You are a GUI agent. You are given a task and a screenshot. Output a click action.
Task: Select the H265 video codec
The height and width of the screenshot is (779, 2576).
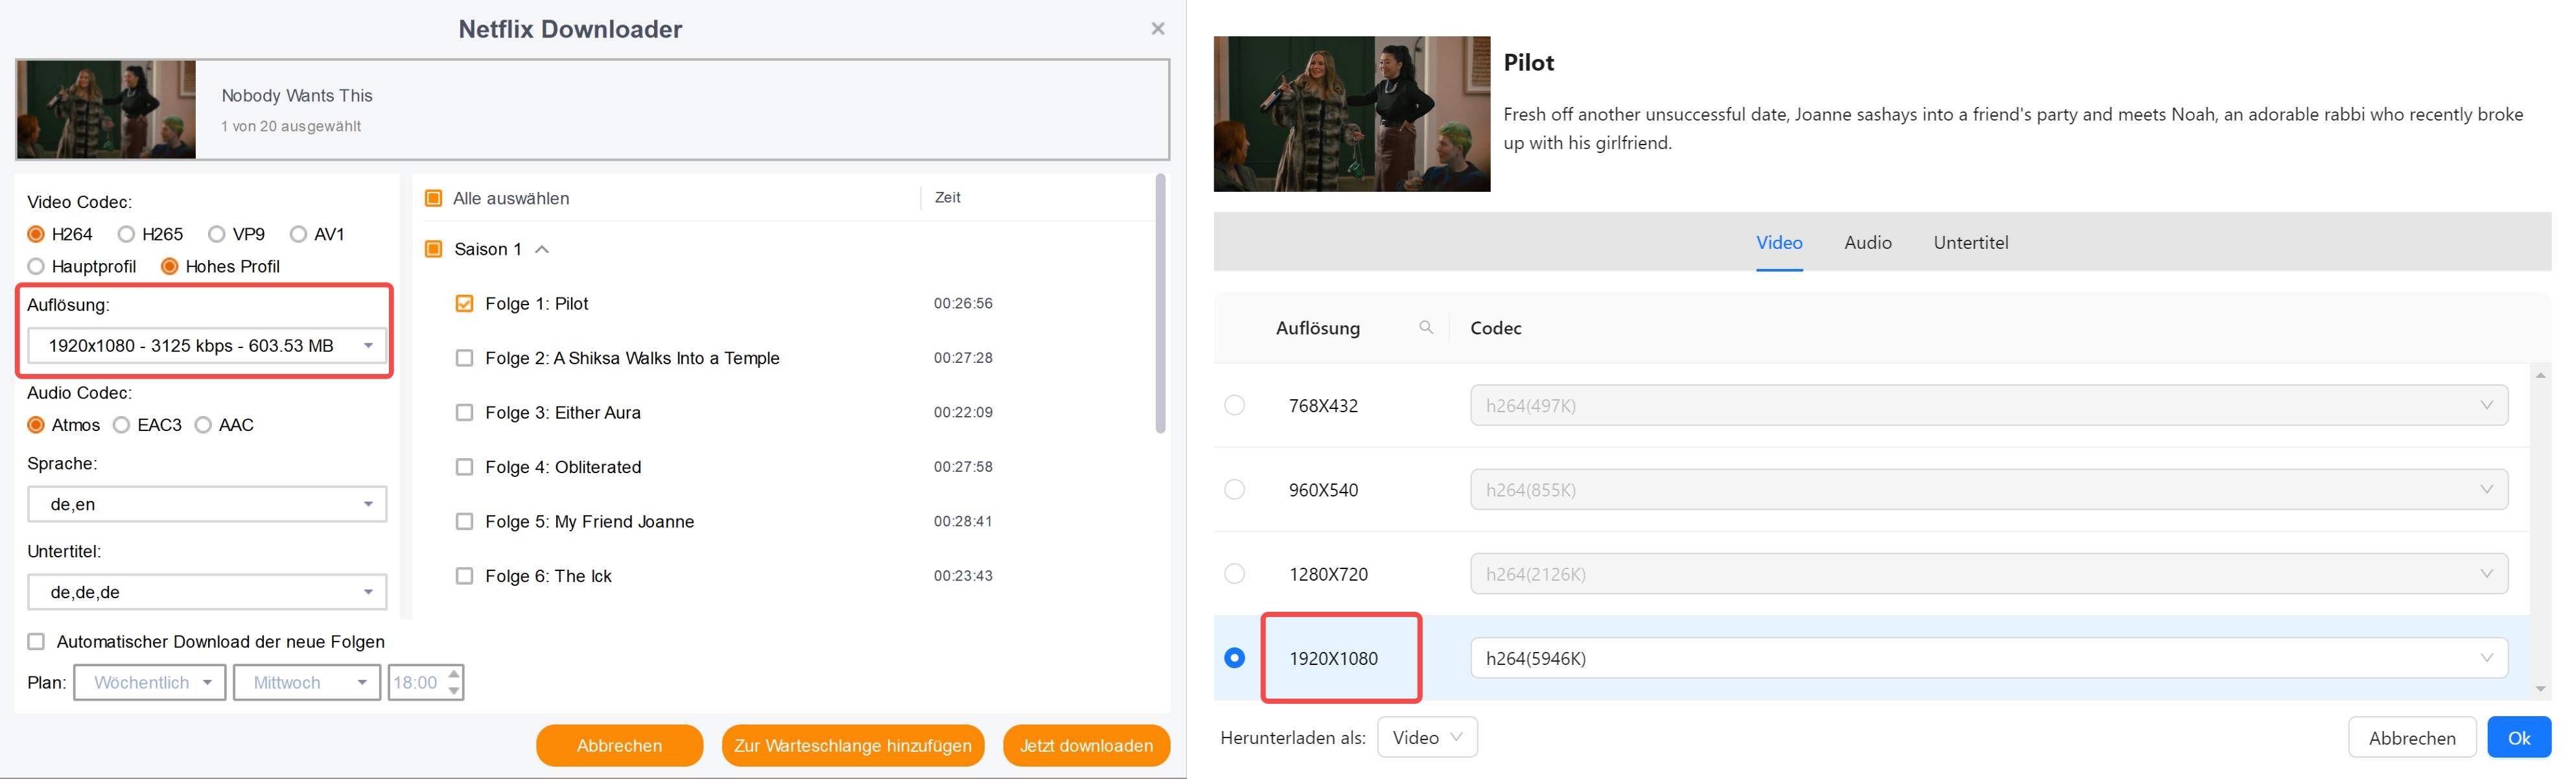127,233
